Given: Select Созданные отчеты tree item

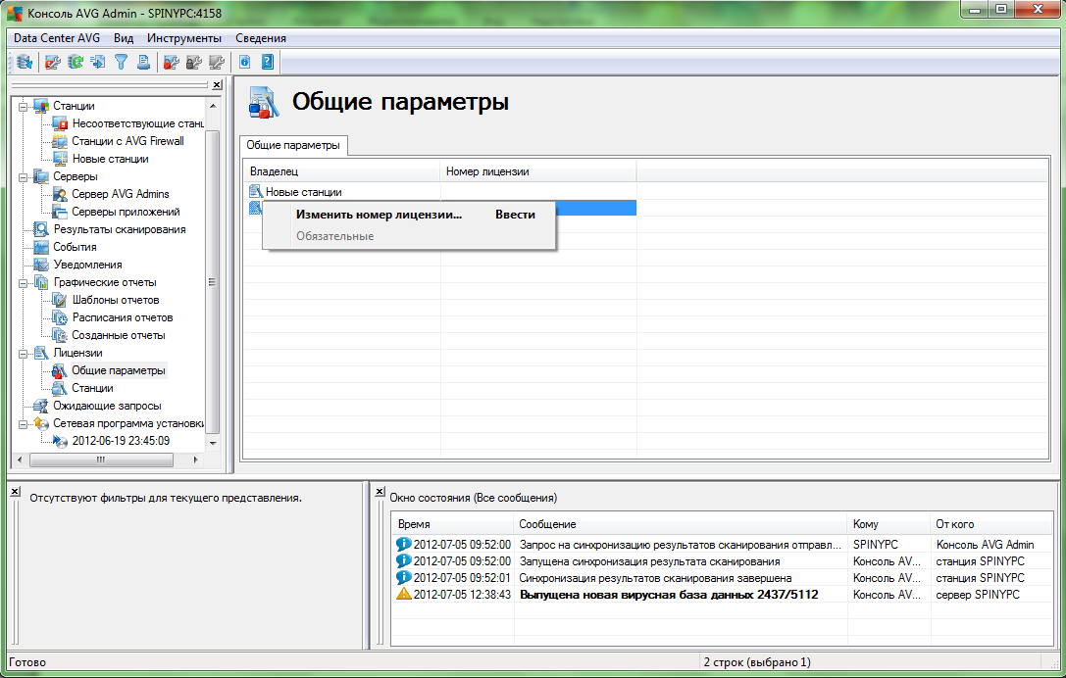Looking at the screenshot, I should pos(119,336).
